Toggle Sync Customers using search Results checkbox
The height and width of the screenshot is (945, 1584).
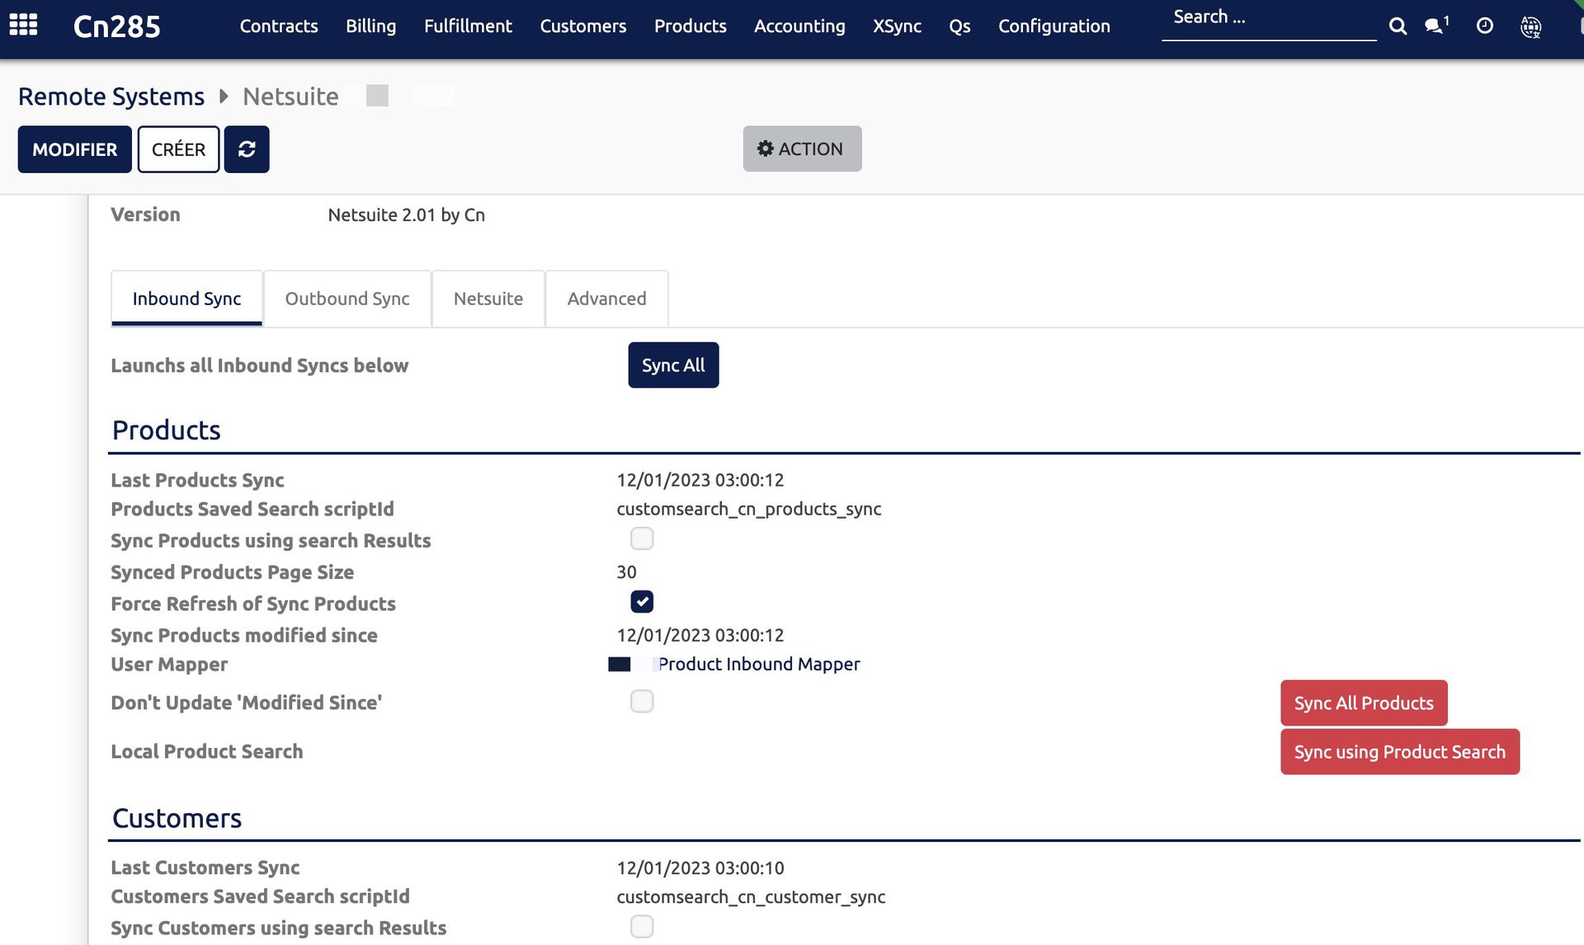[x=642, y=927]
